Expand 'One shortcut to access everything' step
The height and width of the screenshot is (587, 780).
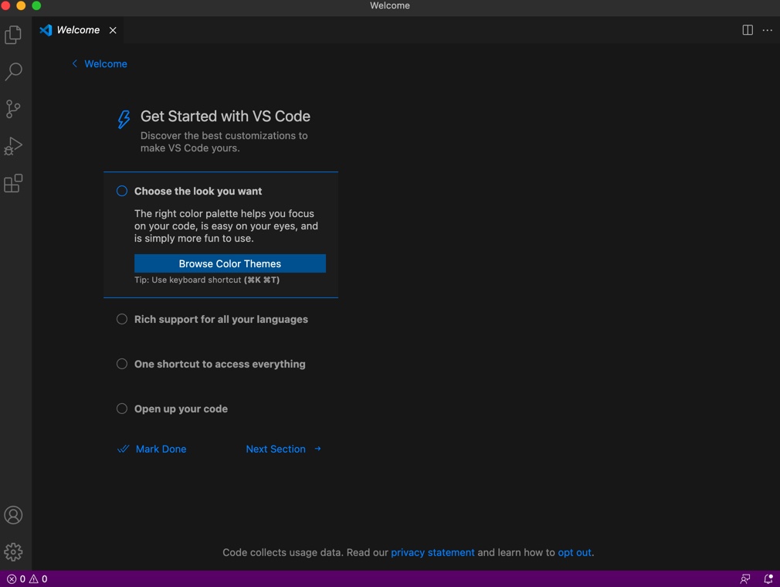pos(220,364)
